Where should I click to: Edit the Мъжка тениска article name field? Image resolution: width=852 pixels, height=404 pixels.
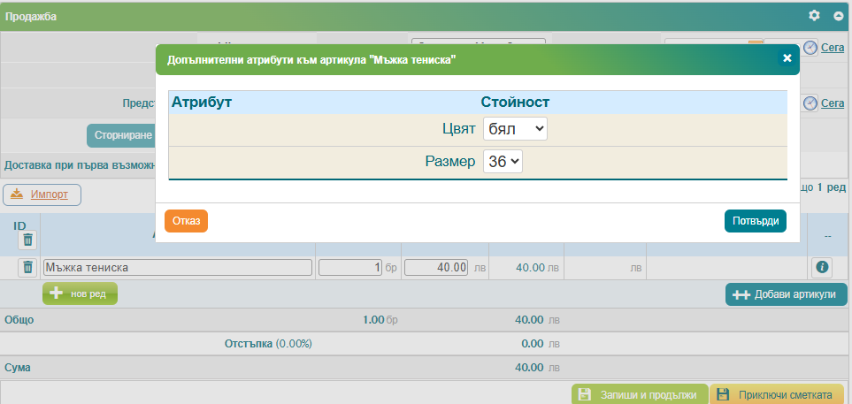[178, 267]
